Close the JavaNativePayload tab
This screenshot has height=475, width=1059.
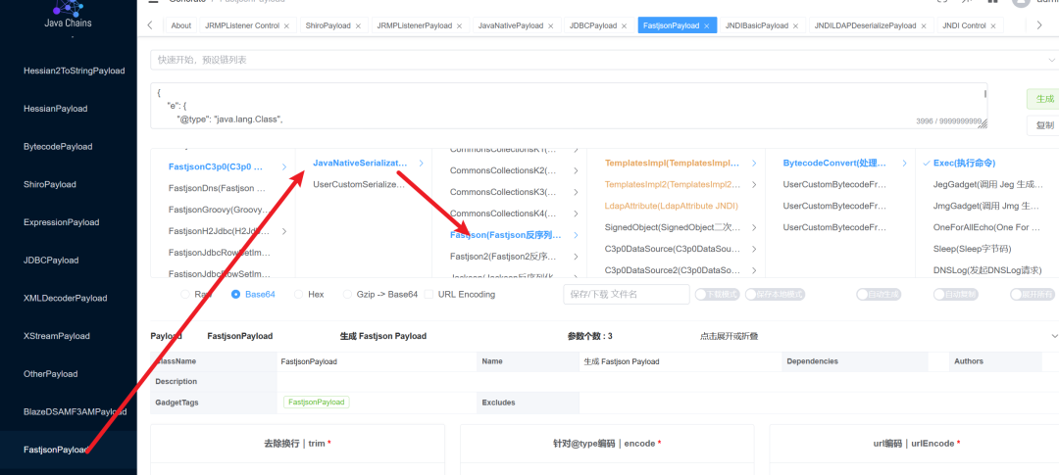point(550,25)
